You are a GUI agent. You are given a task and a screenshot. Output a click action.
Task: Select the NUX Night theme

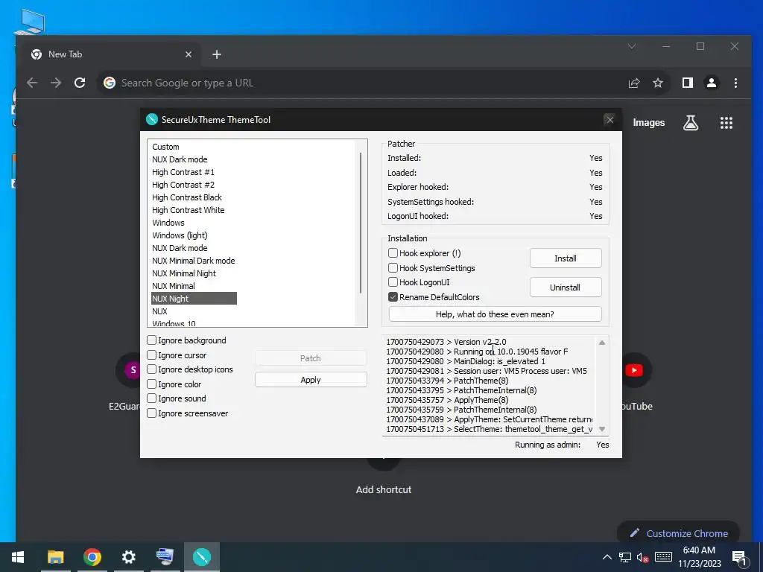194,299
